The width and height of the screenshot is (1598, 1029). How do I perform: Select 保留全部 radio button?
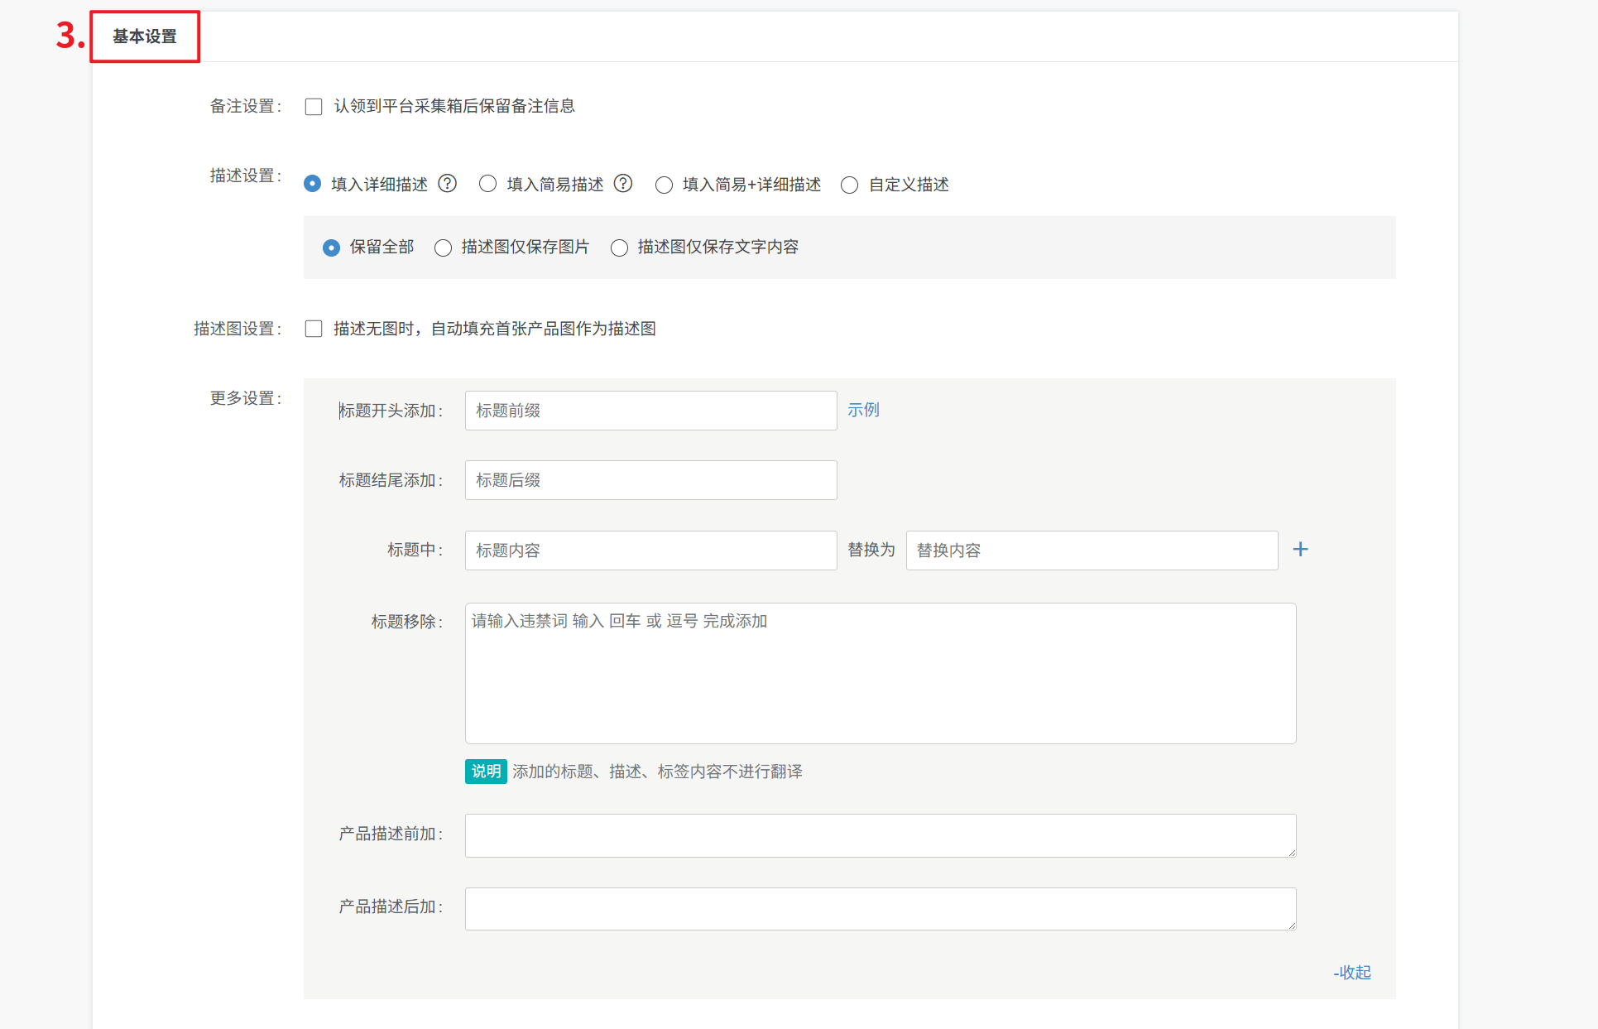pos(331,248)
